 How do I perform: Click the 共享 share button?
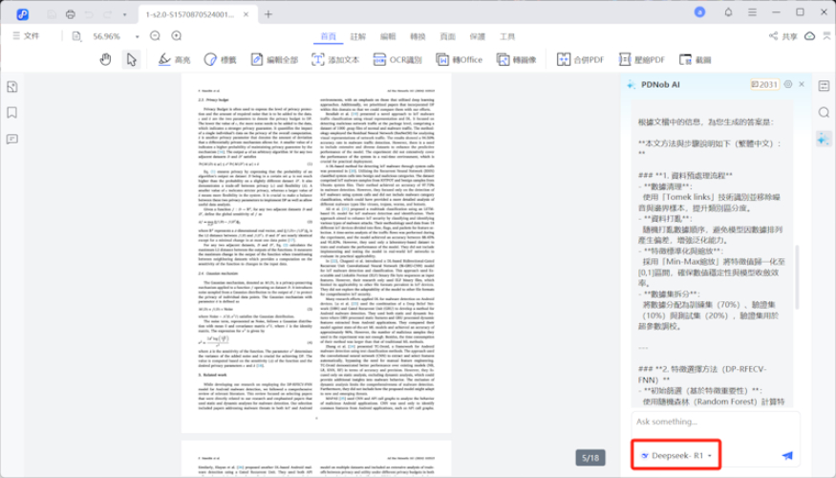point(783,36)
